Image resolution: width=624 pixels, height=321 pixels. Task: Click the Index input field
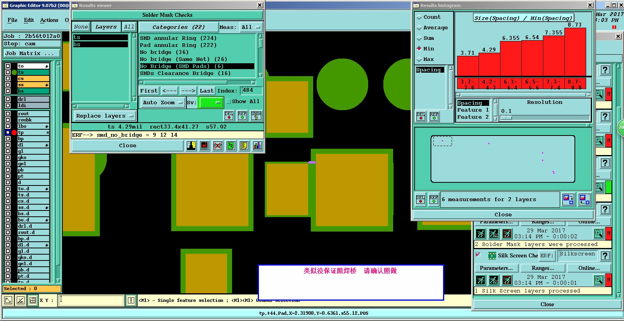[x=252, y=91]
